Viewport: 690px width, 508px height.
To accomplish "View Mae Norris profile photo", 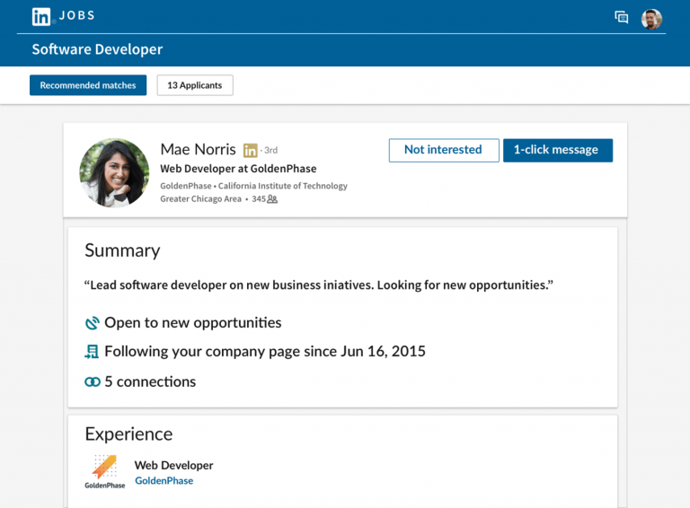I will click(114, 172).
